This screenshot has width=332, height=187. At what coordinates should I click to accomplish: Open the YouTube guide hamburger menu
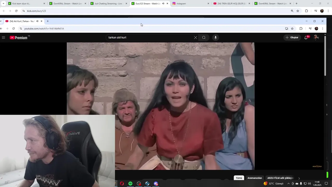3,38
